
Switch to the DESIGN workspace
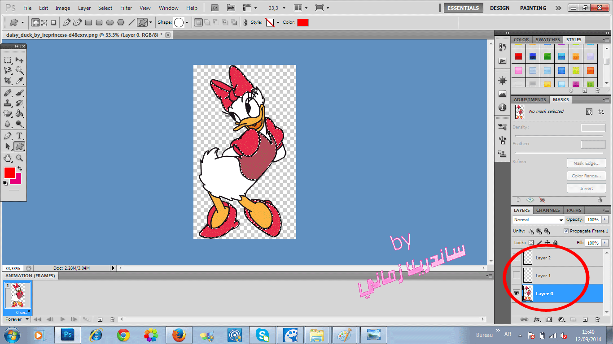point(499,8)
